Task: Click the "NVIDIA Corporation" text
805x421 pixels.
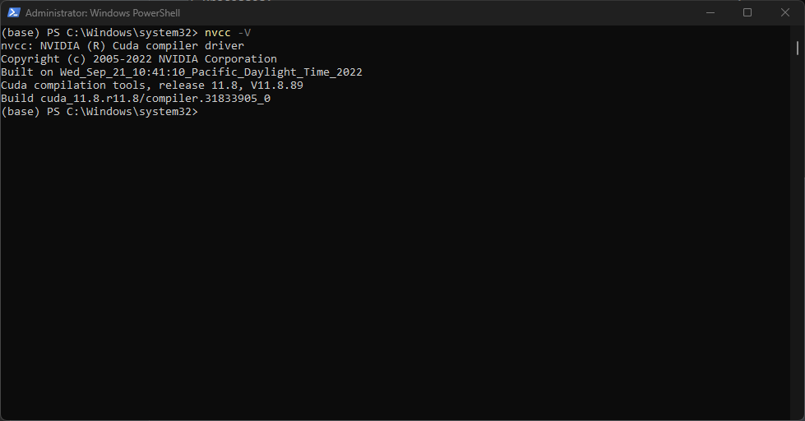Action: click(x=218, y=59)
